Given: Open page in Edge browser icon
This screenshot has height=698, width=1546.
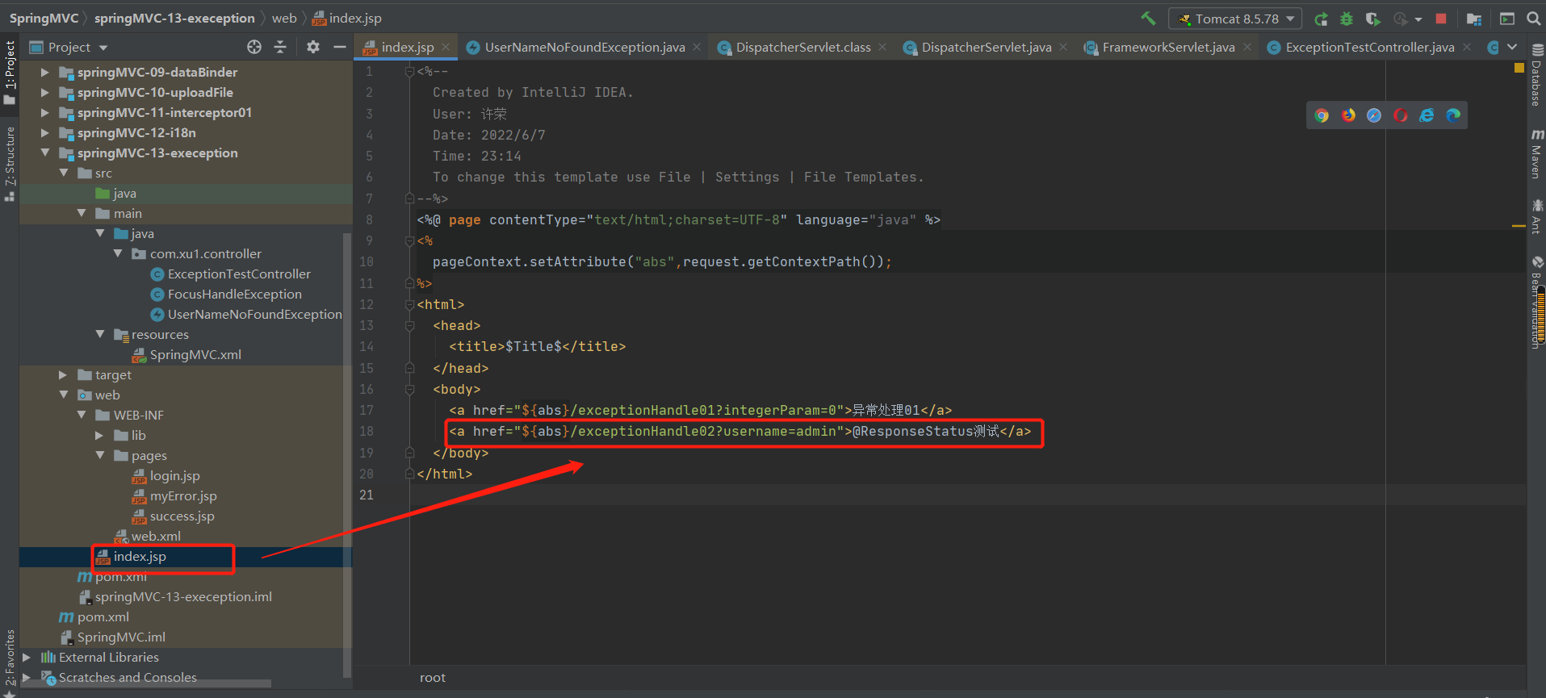Looking at the screenshot, I should pyautogui.click(x=1453, y=115).
